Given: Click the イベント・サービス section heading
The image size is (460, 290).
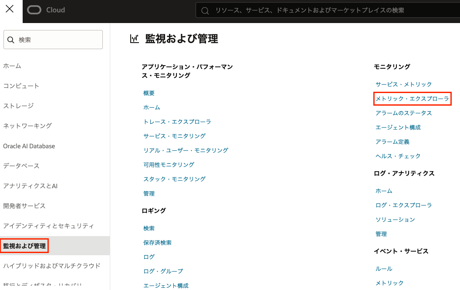Looking at the screenshot, I should [401, 251].
